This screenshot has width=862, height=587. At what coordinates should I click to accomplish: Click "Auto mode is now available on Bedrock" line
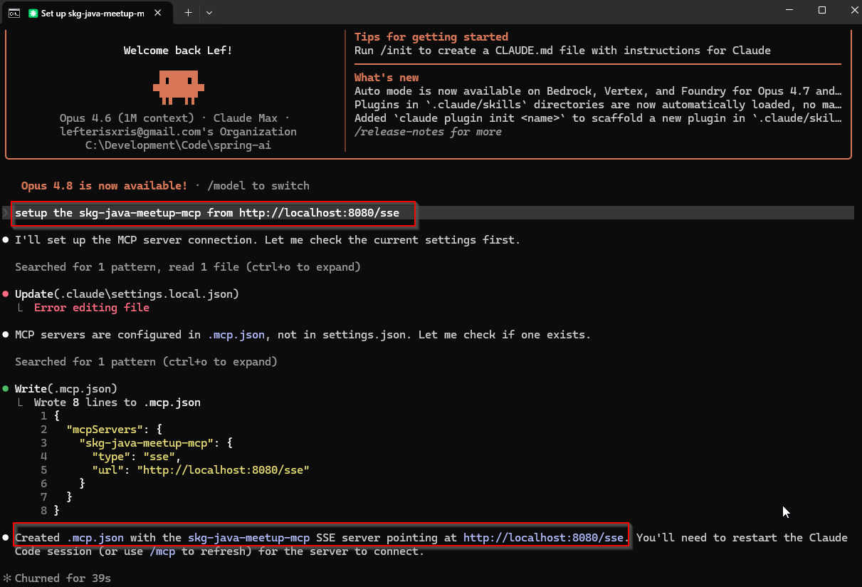[x=599, y=91]
